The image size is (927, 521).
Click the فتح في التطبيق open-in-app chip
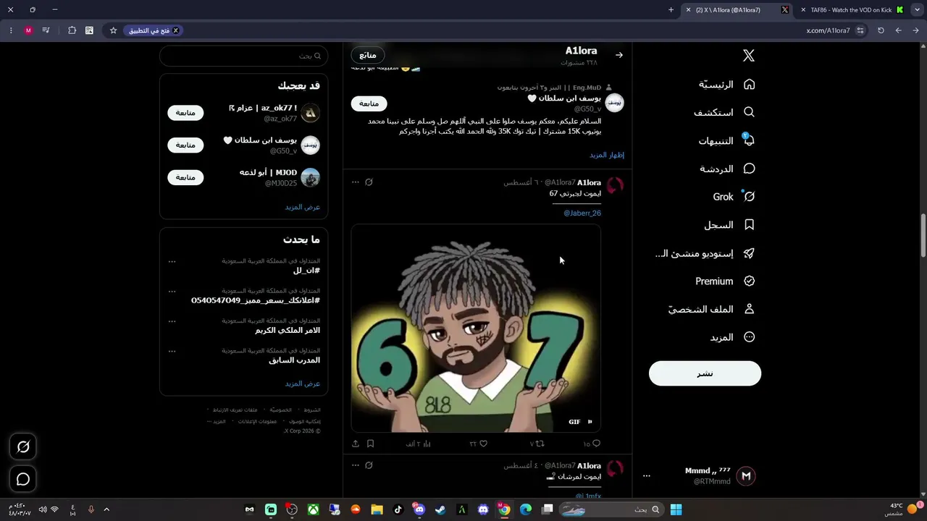tap(154, 30)
